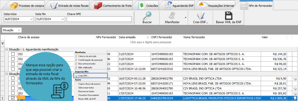This screenshot has width=298, height=101.
Task: Collapse the 1. Aguardando manifestação group
Action: coord(7,49)
